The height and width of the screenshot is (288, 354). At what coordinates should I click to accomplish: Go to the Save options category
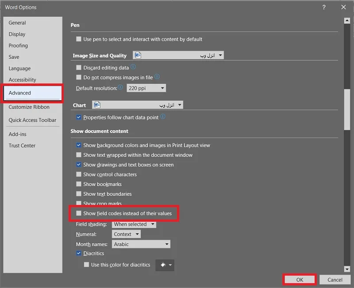pyautogui.click(x=14, y=57)
